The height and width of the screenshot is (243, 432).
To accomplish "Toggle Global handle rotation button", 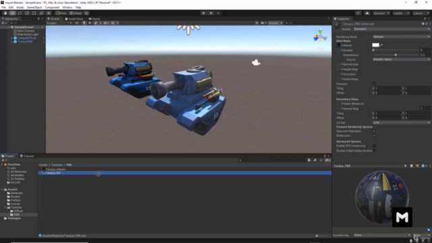I will pos(76,13).
